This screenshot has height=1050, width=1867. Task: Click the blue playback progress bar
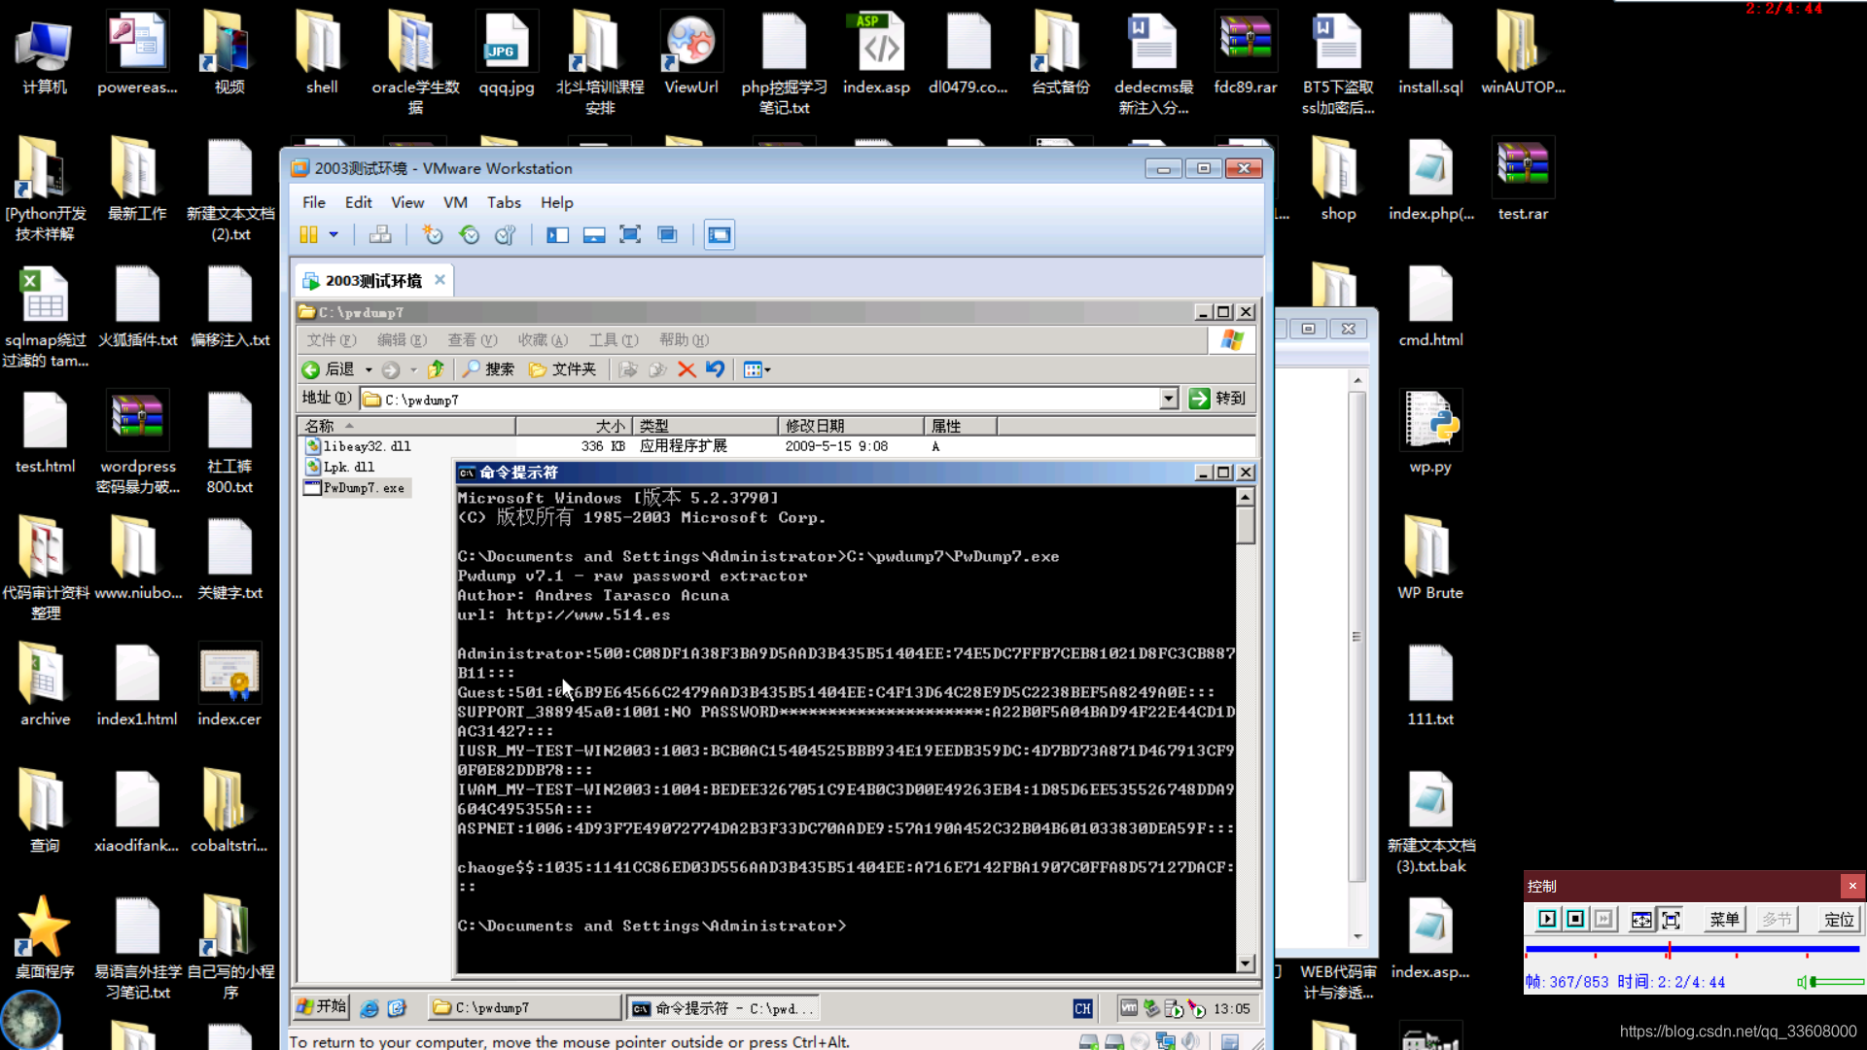pyautogui.click(x=1692, y=949)
